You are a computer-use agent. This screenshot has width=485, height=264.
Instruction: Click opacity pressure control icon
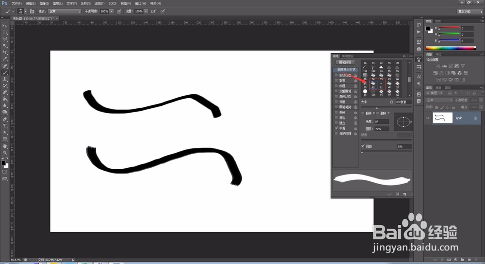119,12
